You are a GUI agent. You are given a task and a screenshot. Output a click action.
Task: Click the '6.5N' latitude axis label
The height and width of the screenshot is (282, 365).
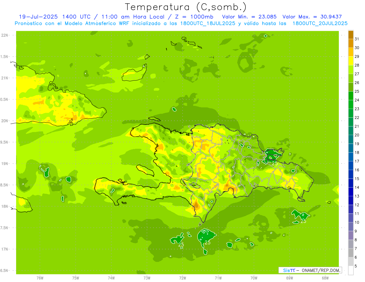click(x=5, y=270)
